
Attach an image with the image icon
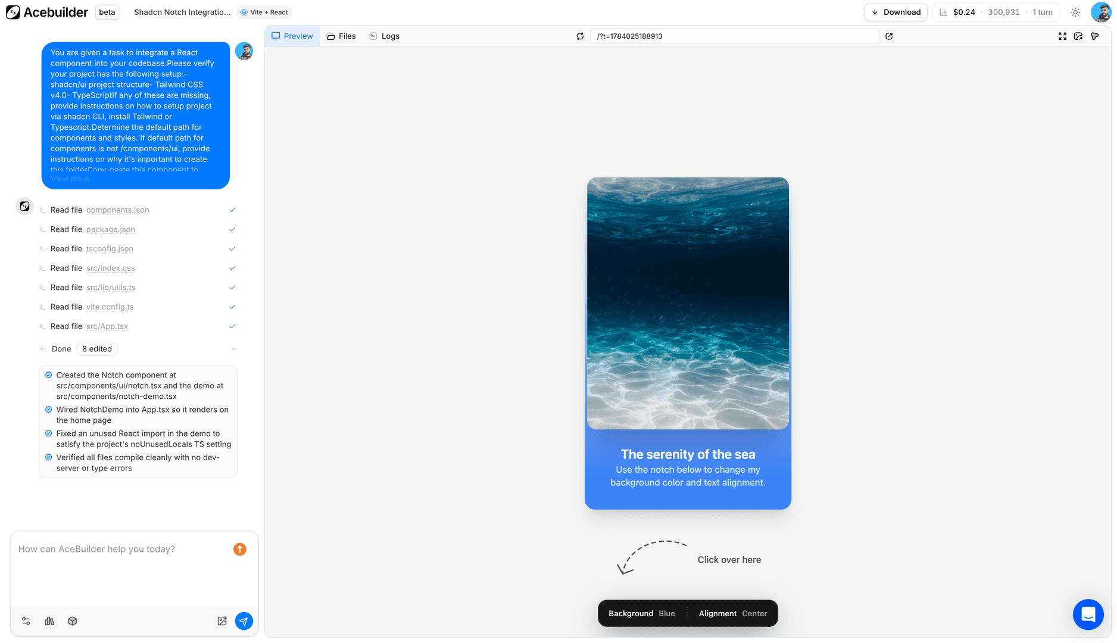[x=222, y=621]
